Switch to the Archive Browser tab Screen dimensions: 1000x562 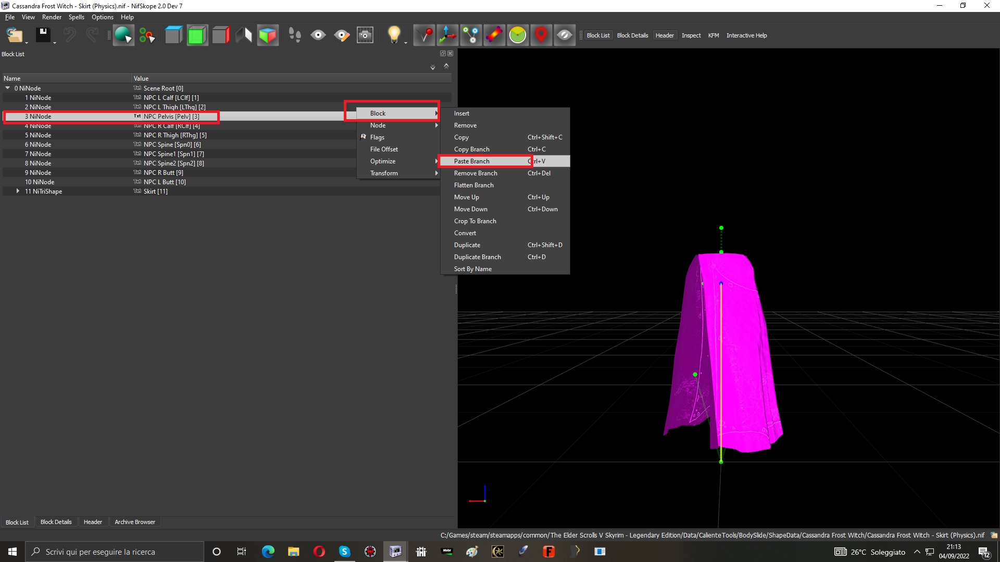tap(135, 522)
